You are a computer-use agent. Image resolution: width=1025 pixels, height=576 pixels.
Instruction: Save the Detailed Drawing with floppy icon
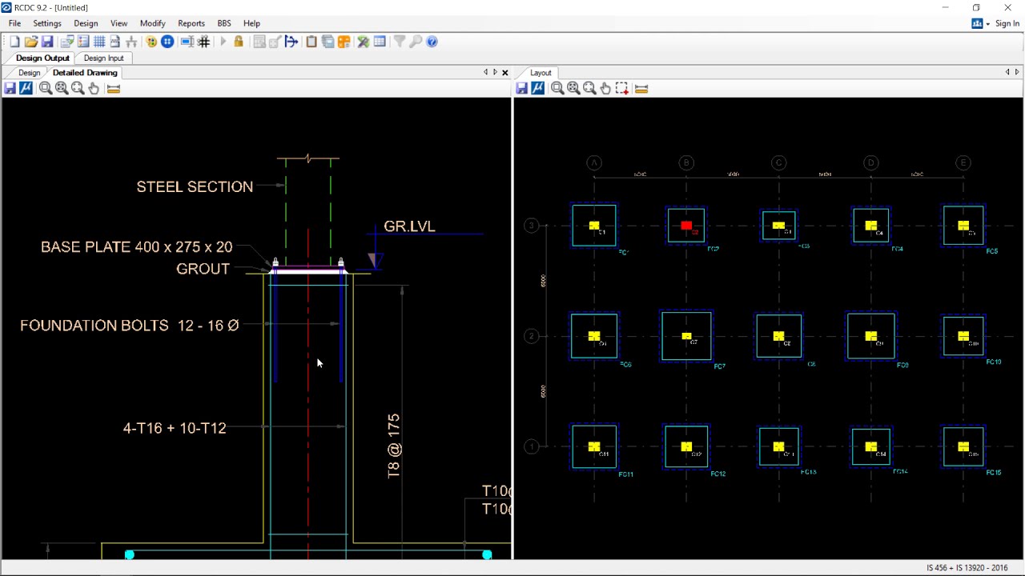click(10, 88)
